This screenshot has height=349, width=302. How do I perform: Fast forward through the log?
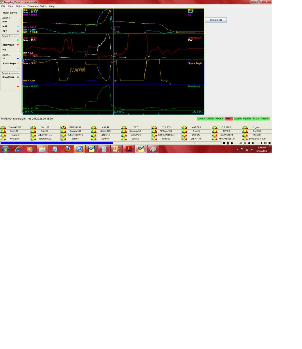pyautogui.click(x=265, y=143)
